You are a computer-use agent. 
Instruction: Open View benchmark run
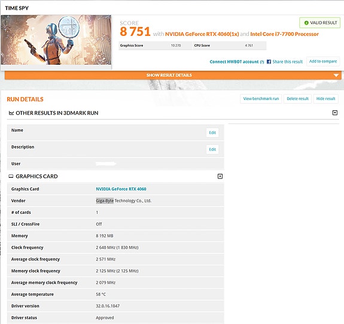(x=261, y=99)
